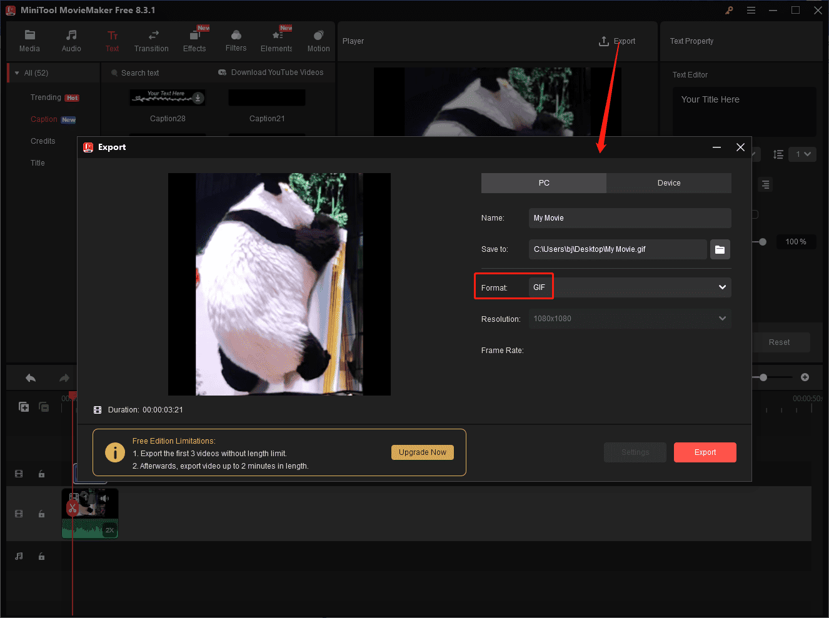829x618 pixels.
Task: Click the Upgrade Now button
Action: pos(422,452)
